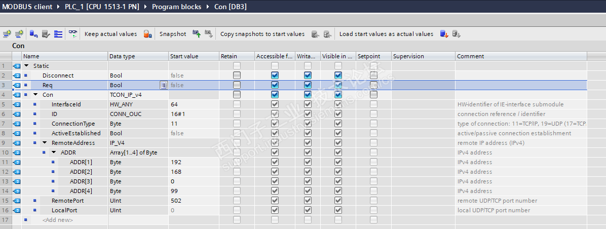Toggle Writable checkbox for Disconnect row
606x229 pixels.
[308, 75]
